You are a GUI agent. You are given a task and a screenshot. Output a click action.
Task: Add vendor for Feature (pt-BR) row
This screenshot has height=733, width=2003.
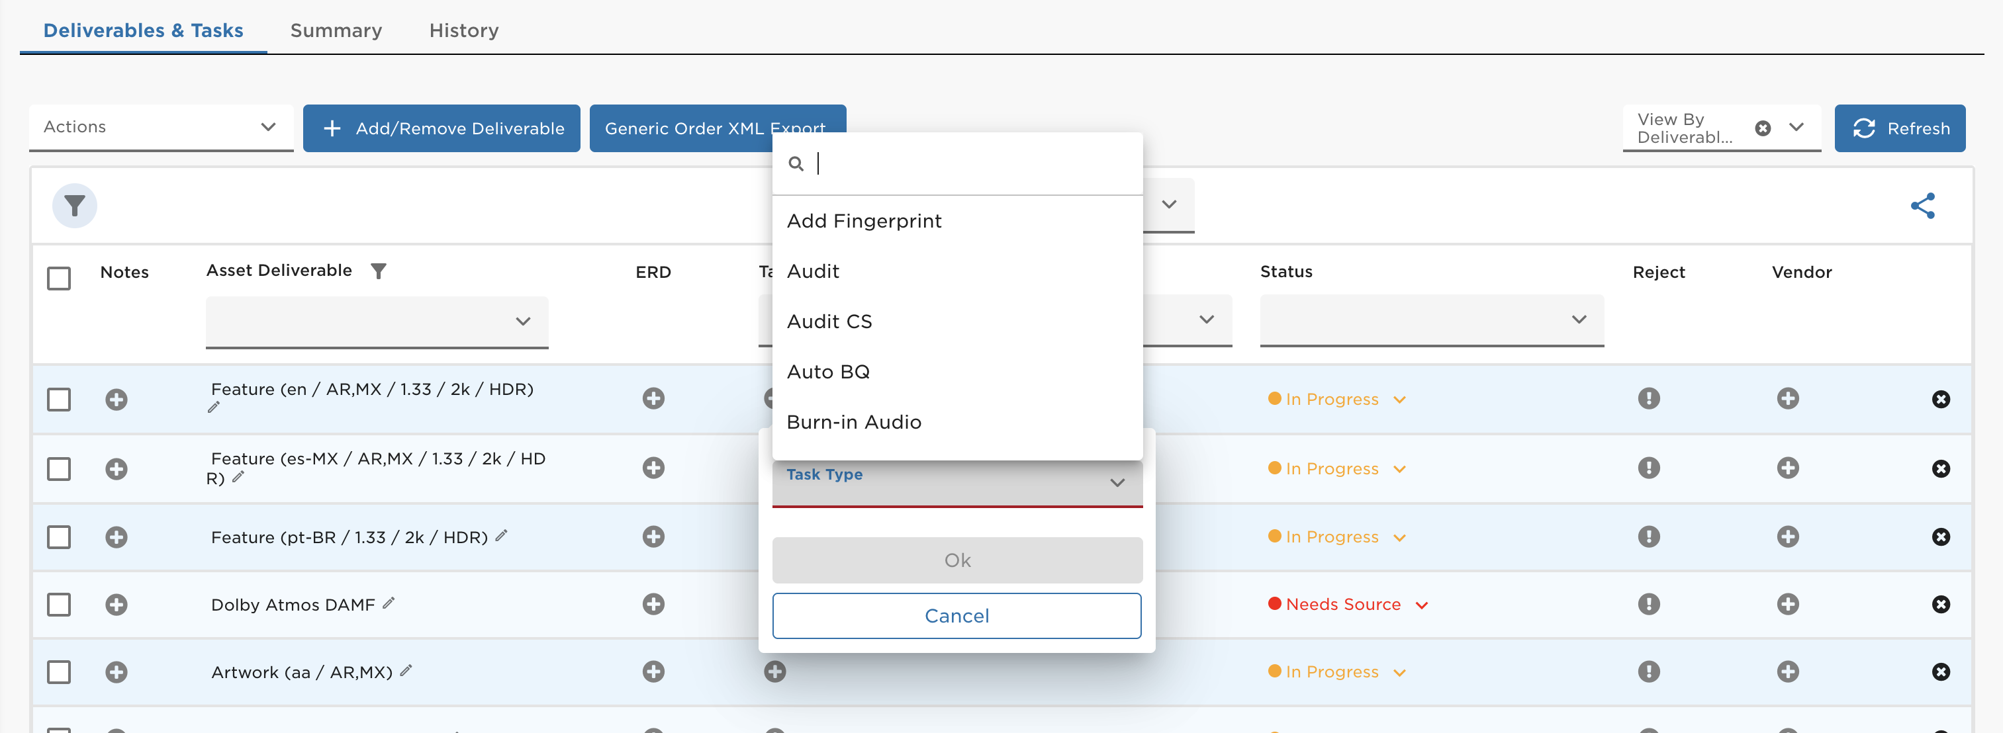point(1789,537)
